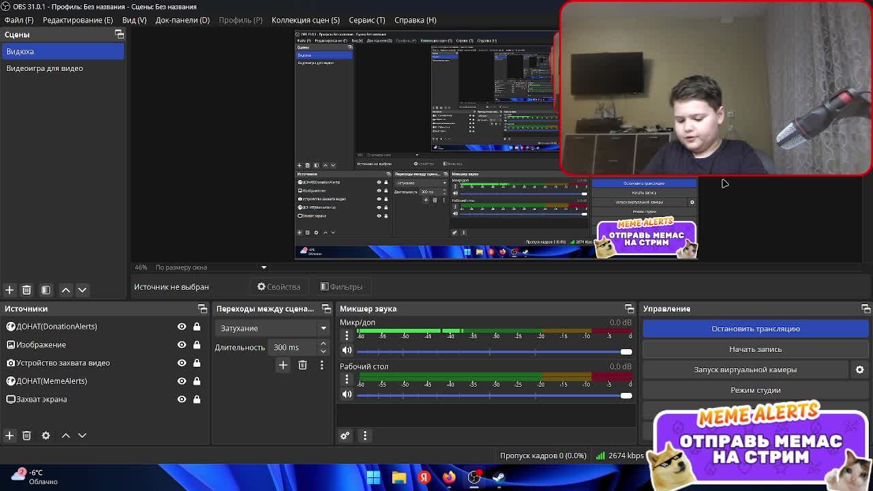
Task: Move scene up arrow in Scenes panel
Action: 65,290
